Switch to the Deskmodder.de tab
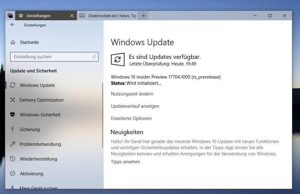The height and width of the screenshot is (194, 300). 108,16
